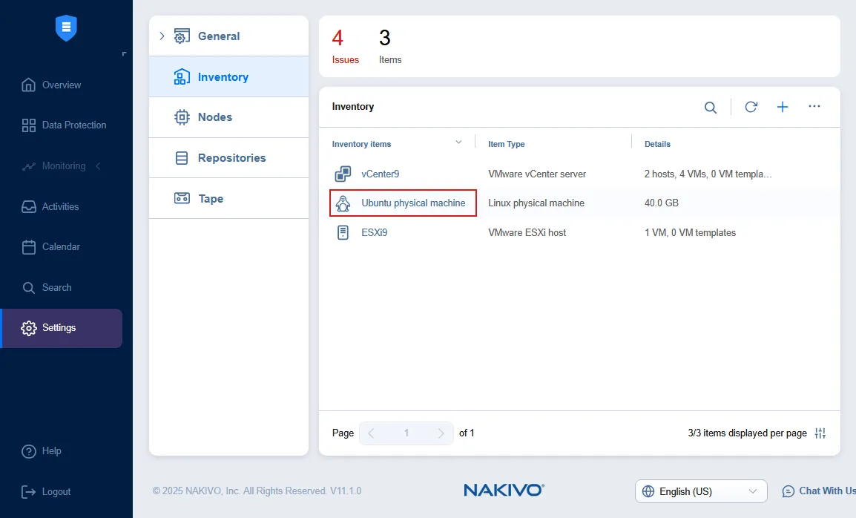The width and height of the screenshot is (856, 518).
Task: Click the NAKIVO footer logo
Action: (x=504, y=490)
